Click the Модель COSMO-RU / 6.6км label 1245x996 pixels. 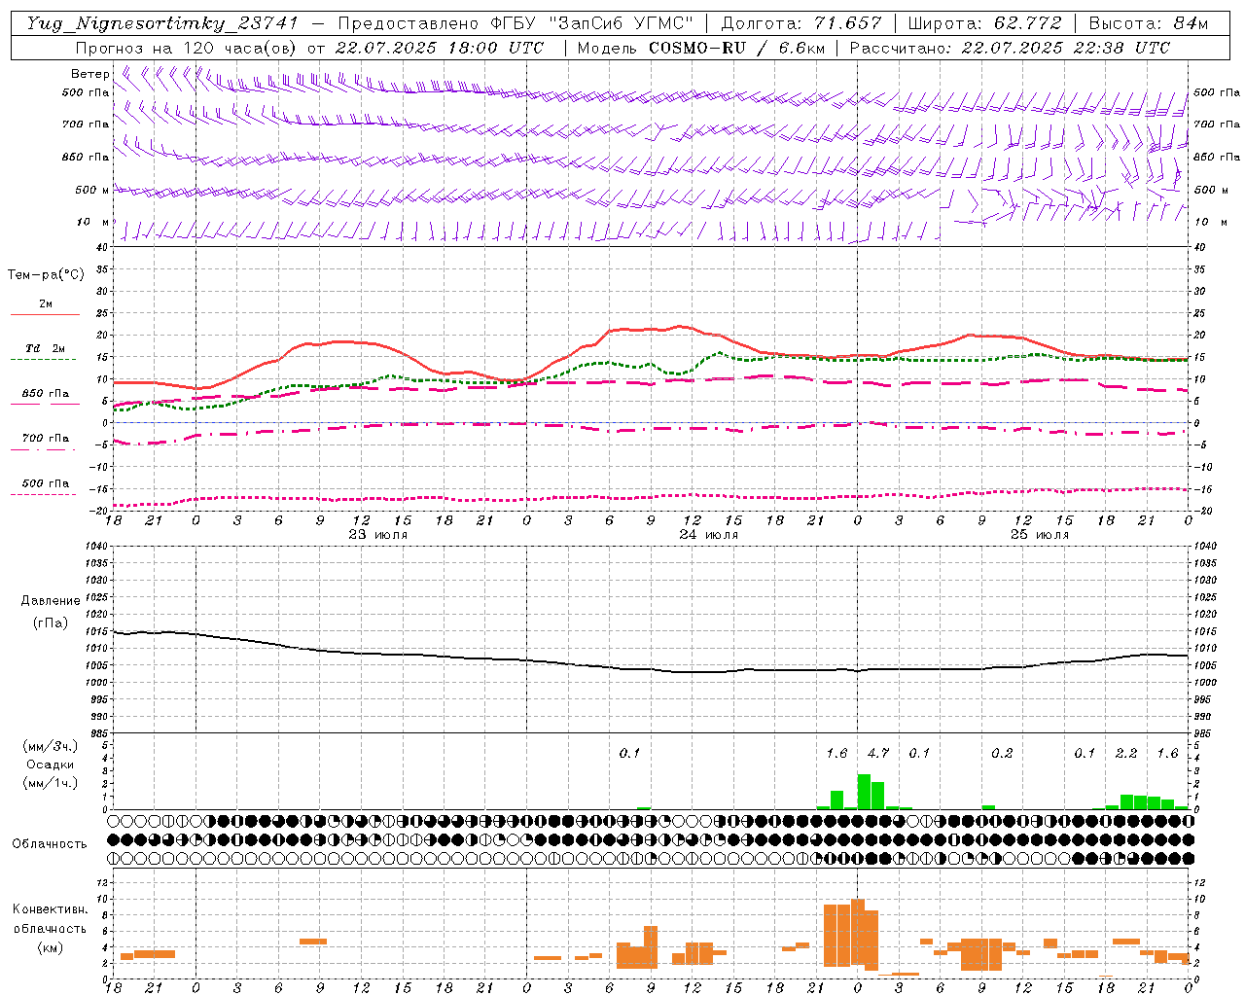click(x=701, y=48)
